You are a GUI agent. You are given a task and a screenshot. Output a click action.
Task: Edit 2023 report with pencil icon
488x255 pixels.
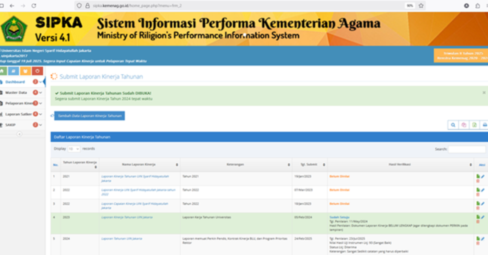pyautogui.click(x=483, y=217)
